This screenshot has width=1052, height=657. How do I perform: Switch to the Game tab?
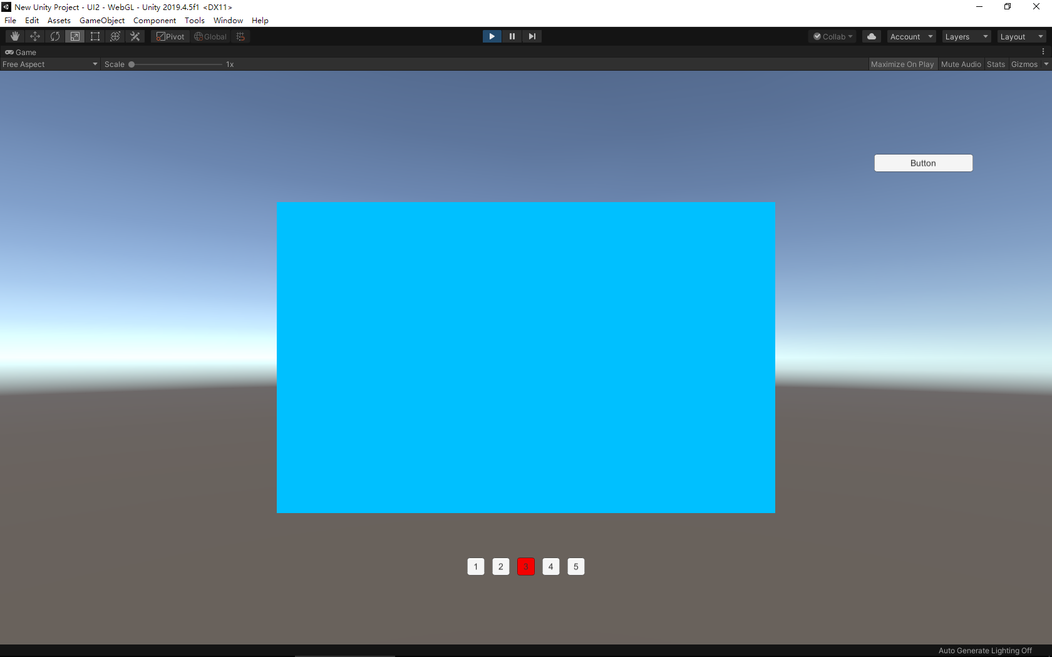(x=21, y=52)
